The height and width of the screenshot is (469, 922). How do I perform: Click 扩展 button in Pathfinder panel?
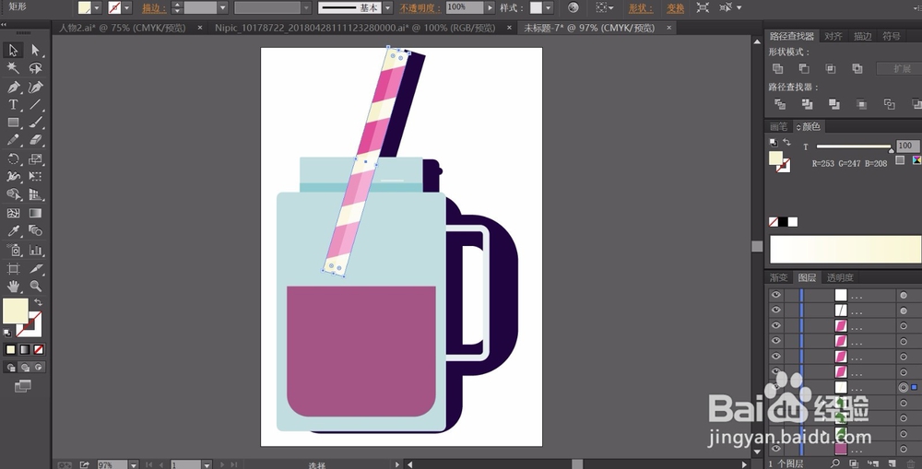click(902, 69)
